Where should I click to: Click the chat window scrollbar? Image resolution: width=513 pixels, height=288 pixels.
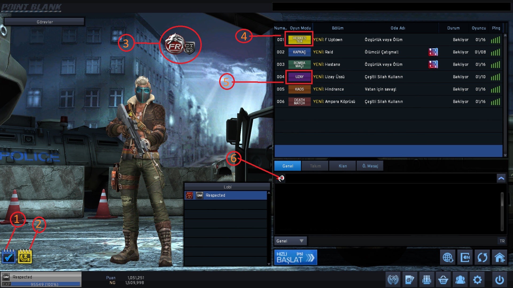[x=502, y=212]
